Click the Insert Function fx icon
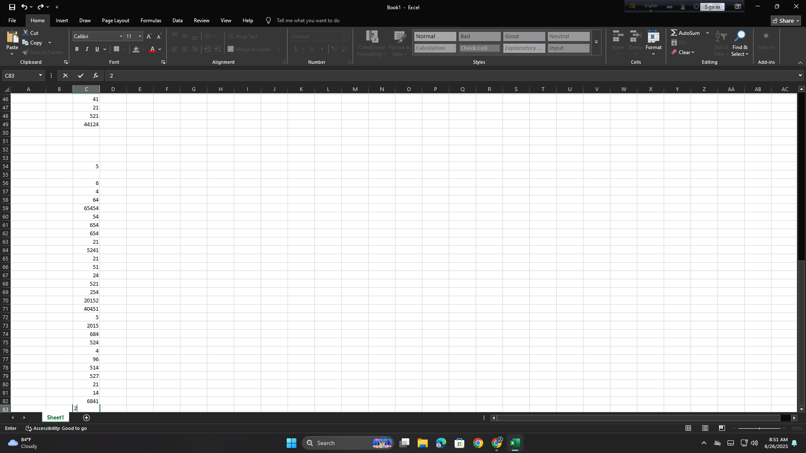 click(96, 75)
